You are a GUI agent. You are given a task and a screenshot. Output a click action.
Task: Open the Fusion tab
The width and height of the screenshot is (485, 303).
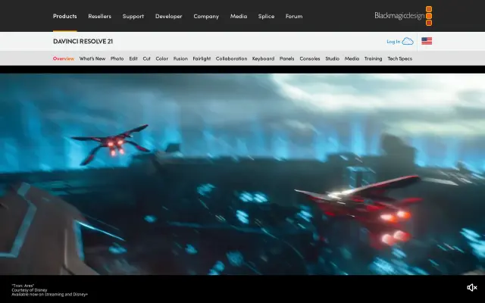click(x=180, y=58)
